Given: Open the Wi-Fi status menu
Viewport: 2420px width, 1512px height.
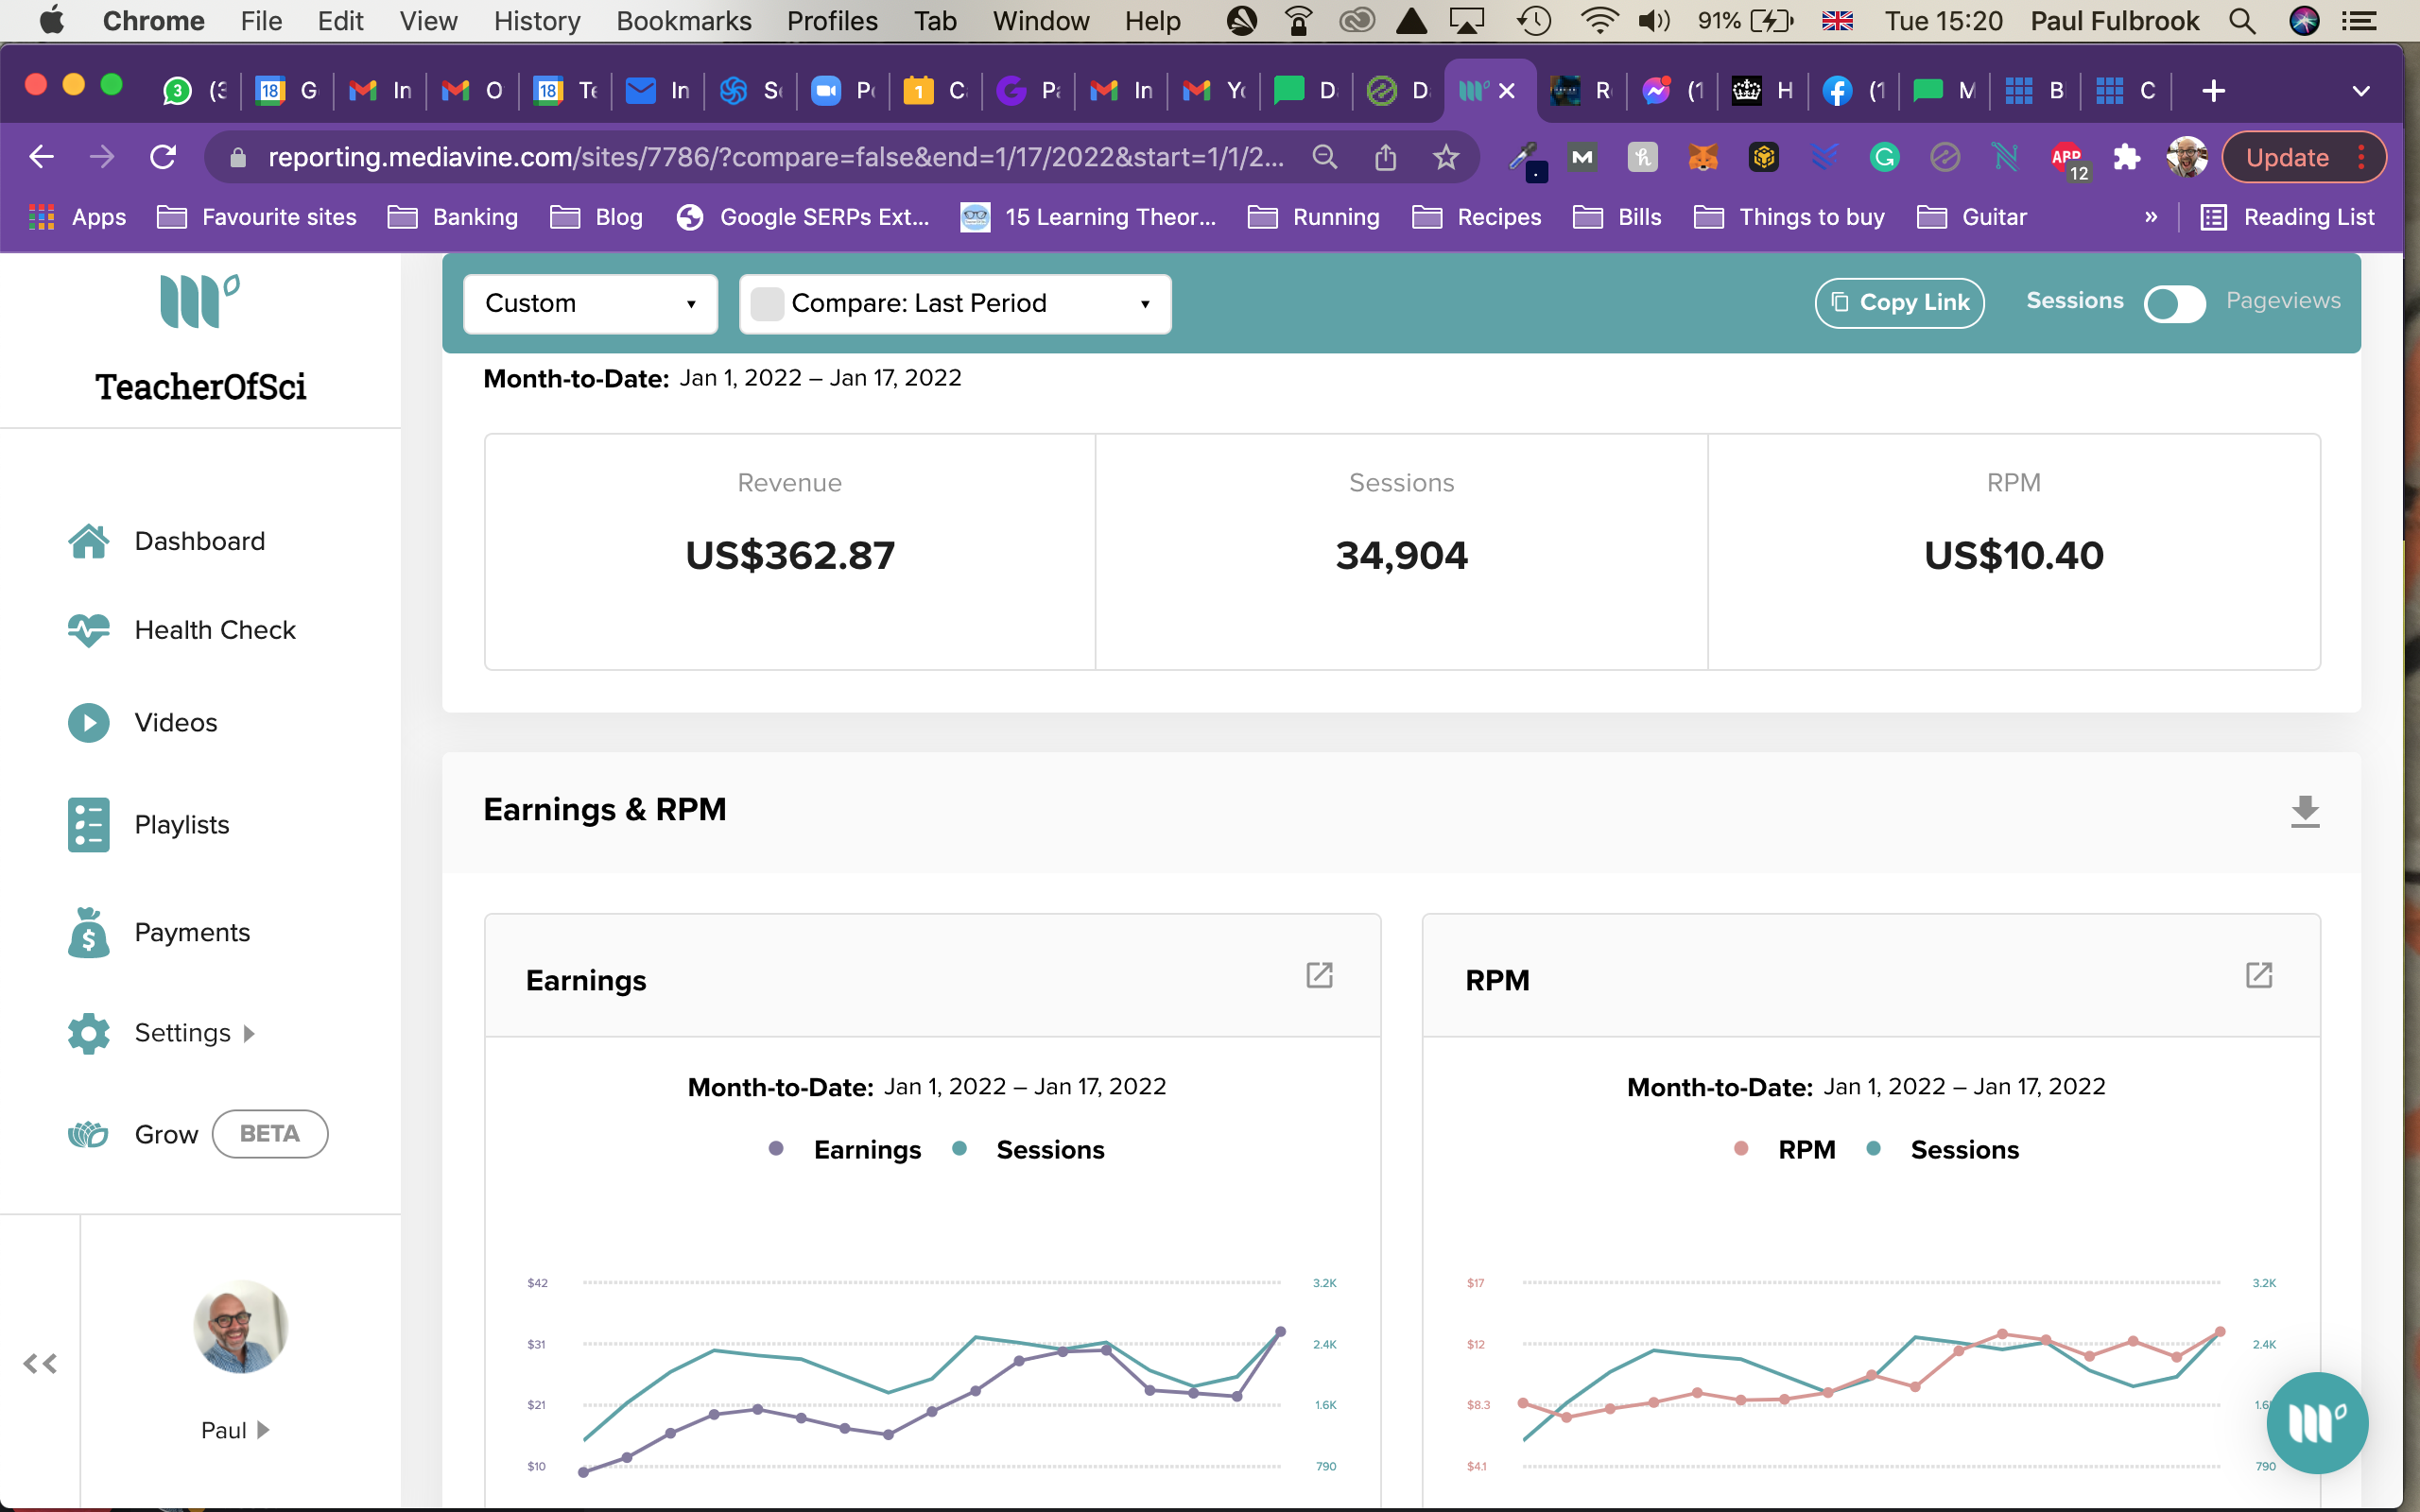Looking at the screenshot, I should click(1599, 21).
